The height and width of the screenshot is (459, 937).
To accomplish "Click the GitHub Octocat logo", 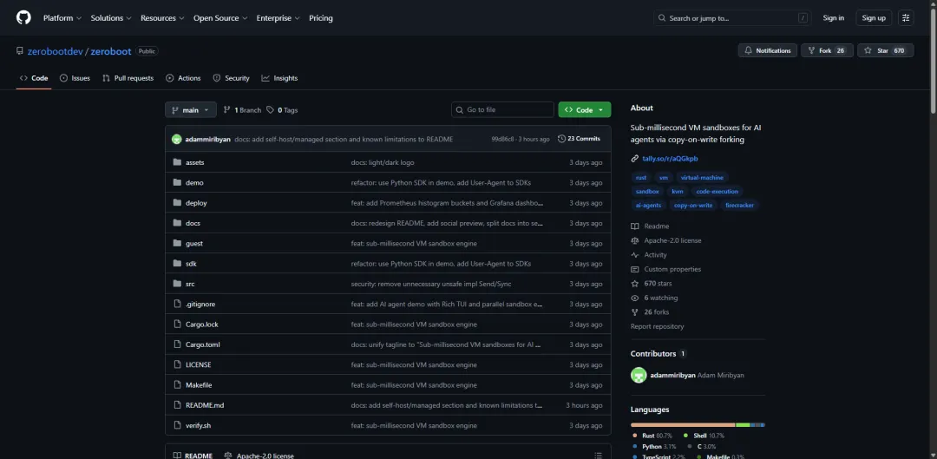I will point(23,18).
